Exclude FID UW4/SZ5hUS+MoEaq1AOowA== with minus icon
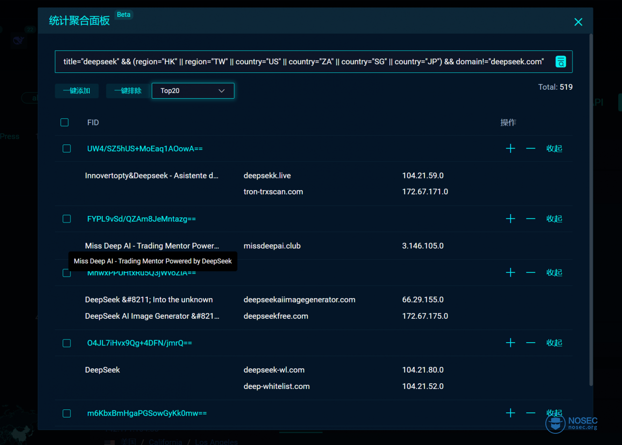This screenshot has width=622, height=445. 530,149
